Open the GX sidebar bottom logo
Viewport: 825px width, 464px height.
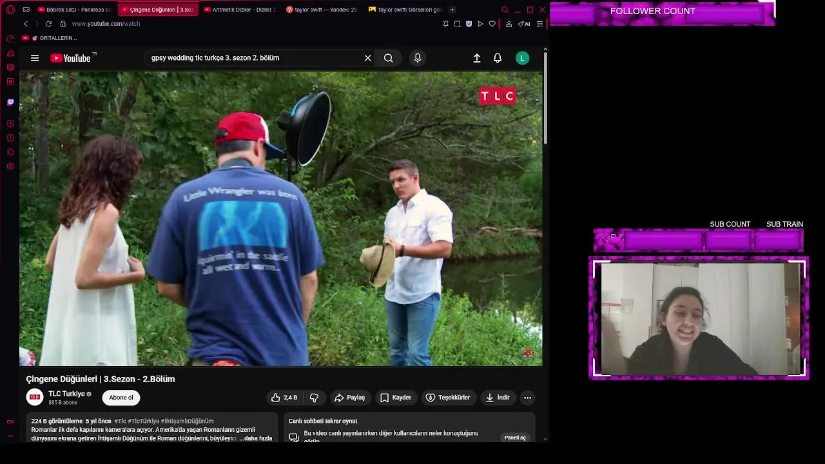click(x=10, y=421)
